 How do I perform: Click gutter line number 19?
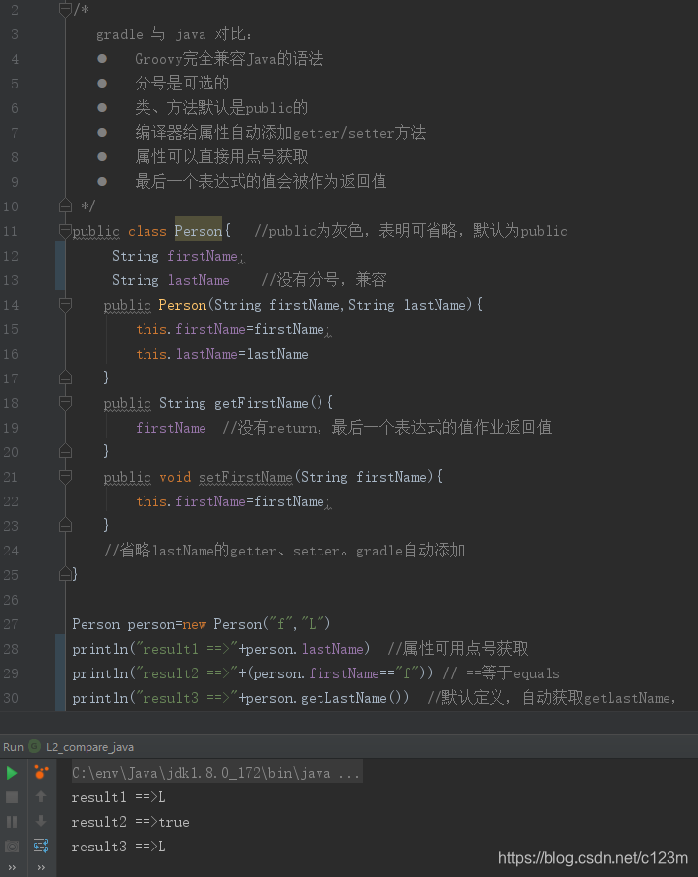11,428
